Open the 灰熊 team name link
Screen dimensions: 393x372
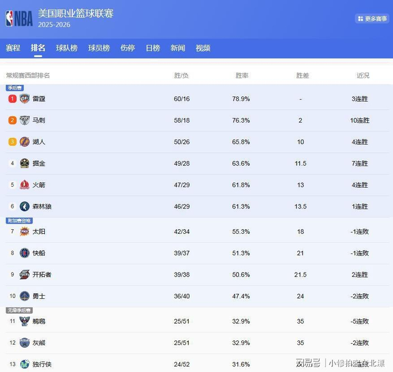(39, 343)
